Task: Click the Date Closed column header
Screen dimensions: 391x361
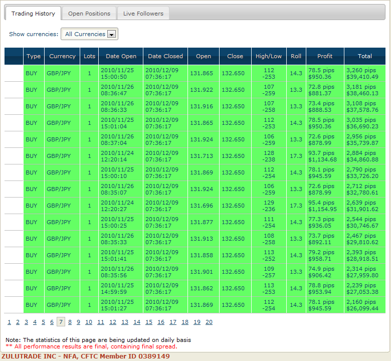Action: [165, 56]
